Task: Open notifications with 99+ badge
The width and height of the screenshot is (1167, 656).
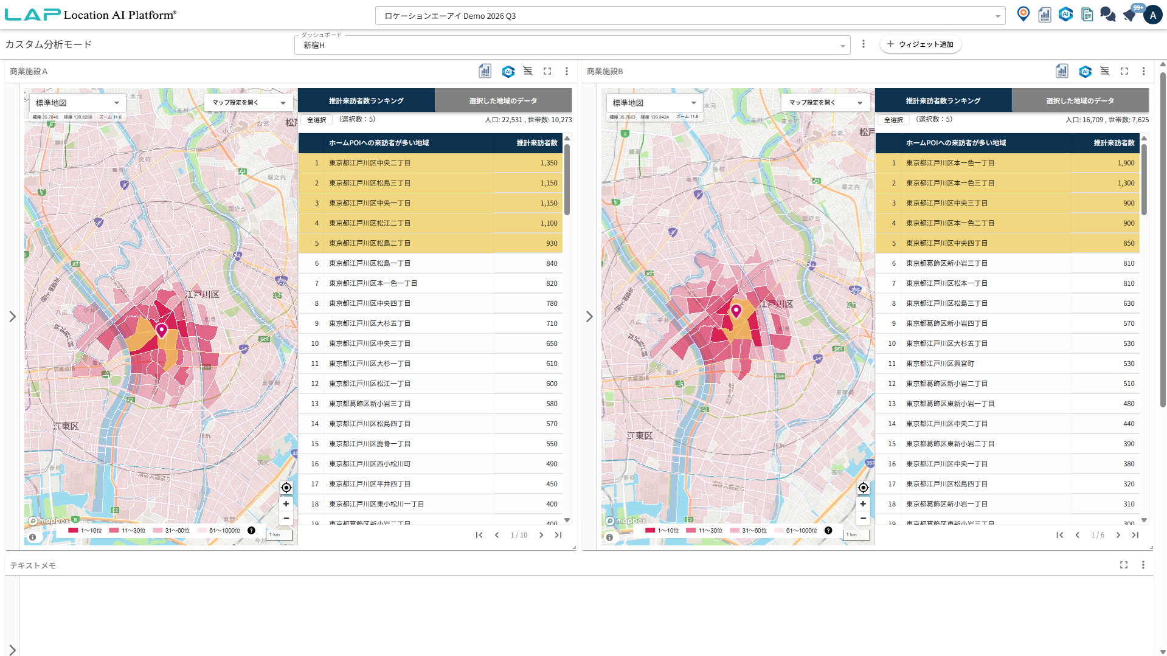Action: click(x=1131, y=13)
